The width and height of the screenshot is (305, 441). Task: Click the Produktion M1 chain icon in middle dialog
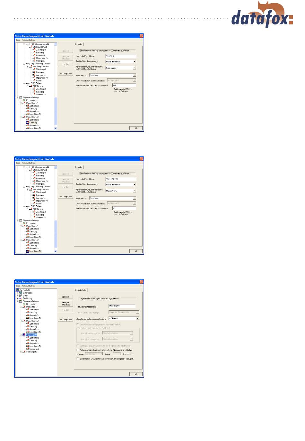[24, 226]
